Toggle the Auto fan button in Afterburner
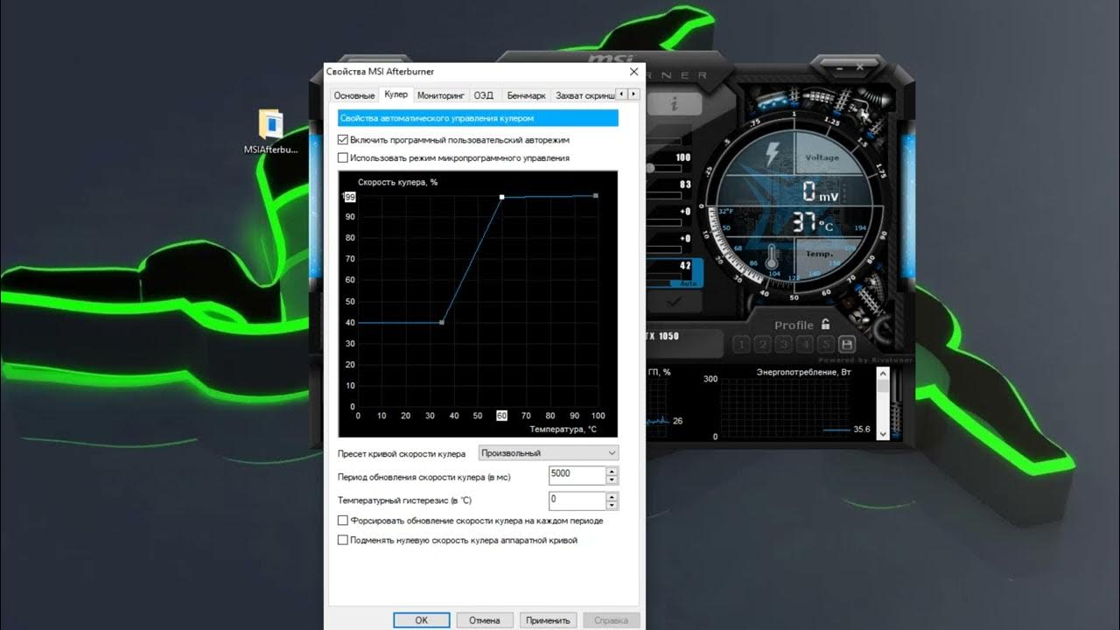This screenshot has height=630, width=1120. (688, 283)
